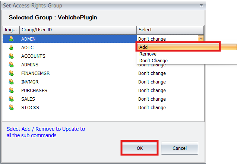Image resolution: width=237 pixels, height=164 pixels.
Task: Click the user icon beside ADMIN
Action: coord(11,39)
